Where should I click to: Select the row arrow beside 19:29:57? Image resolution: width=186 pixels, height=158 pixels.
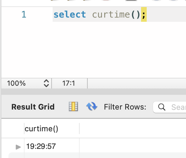coord(18,147)
